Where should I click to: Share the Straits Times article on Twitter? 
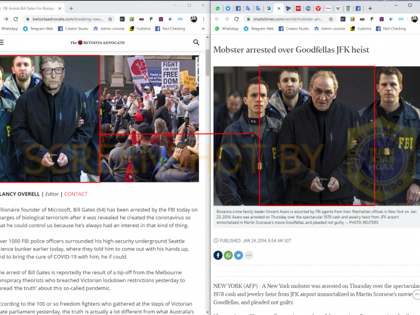[238, 256]
